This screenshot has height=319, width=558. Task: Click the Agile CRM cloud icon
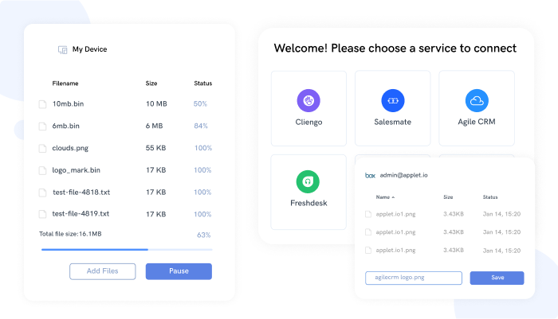click(476, 101)
